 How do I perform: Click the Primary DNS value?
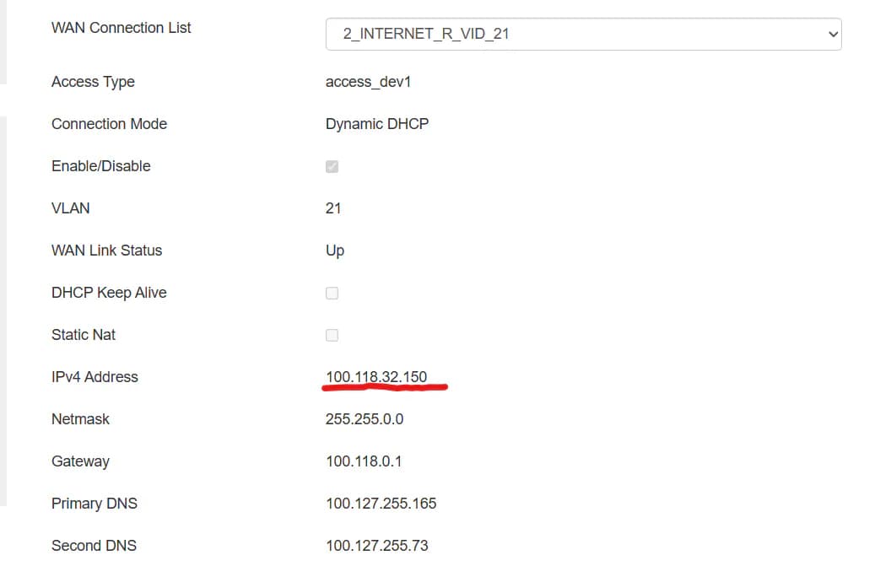[381, 504]
